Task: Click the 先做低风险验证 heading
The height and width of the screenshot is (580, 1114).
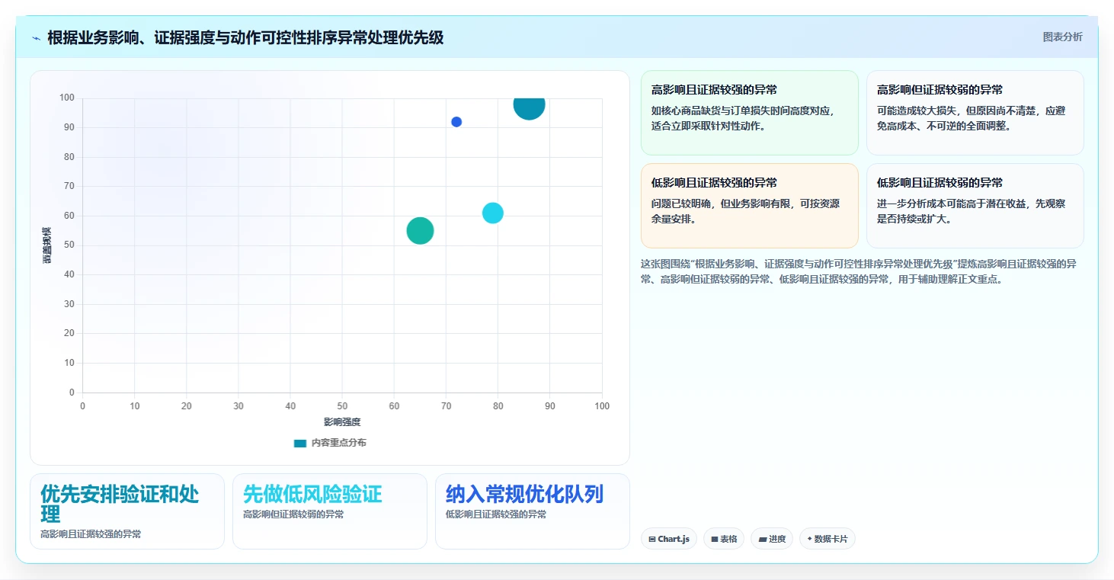Action: pos(312,494)
